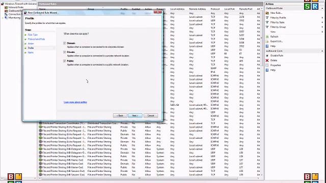Open Learn more about profiles link

75,102
